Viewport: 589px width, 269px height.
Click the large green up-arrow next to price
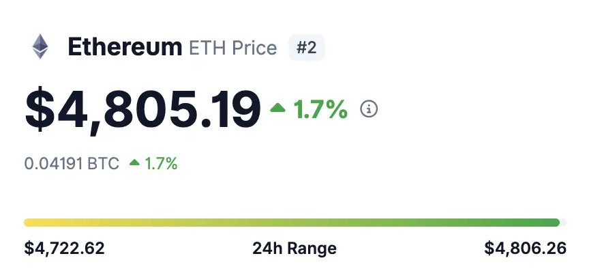tap(277, 109)
